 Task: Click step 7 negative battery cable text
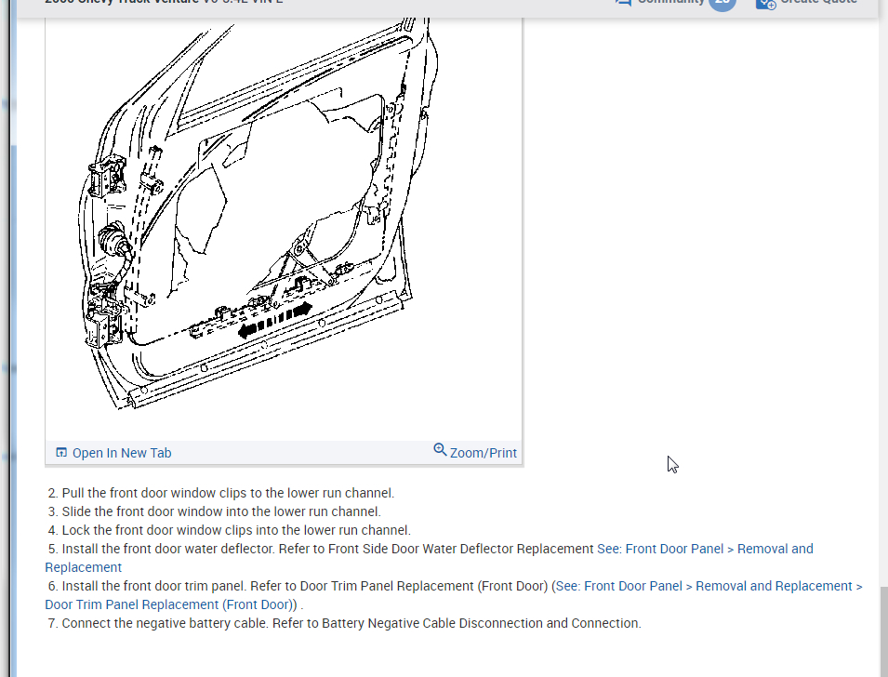tap(351, 623)
